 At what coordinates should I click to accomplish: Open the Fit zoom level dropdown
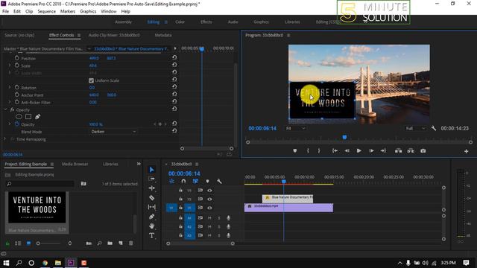295,129
